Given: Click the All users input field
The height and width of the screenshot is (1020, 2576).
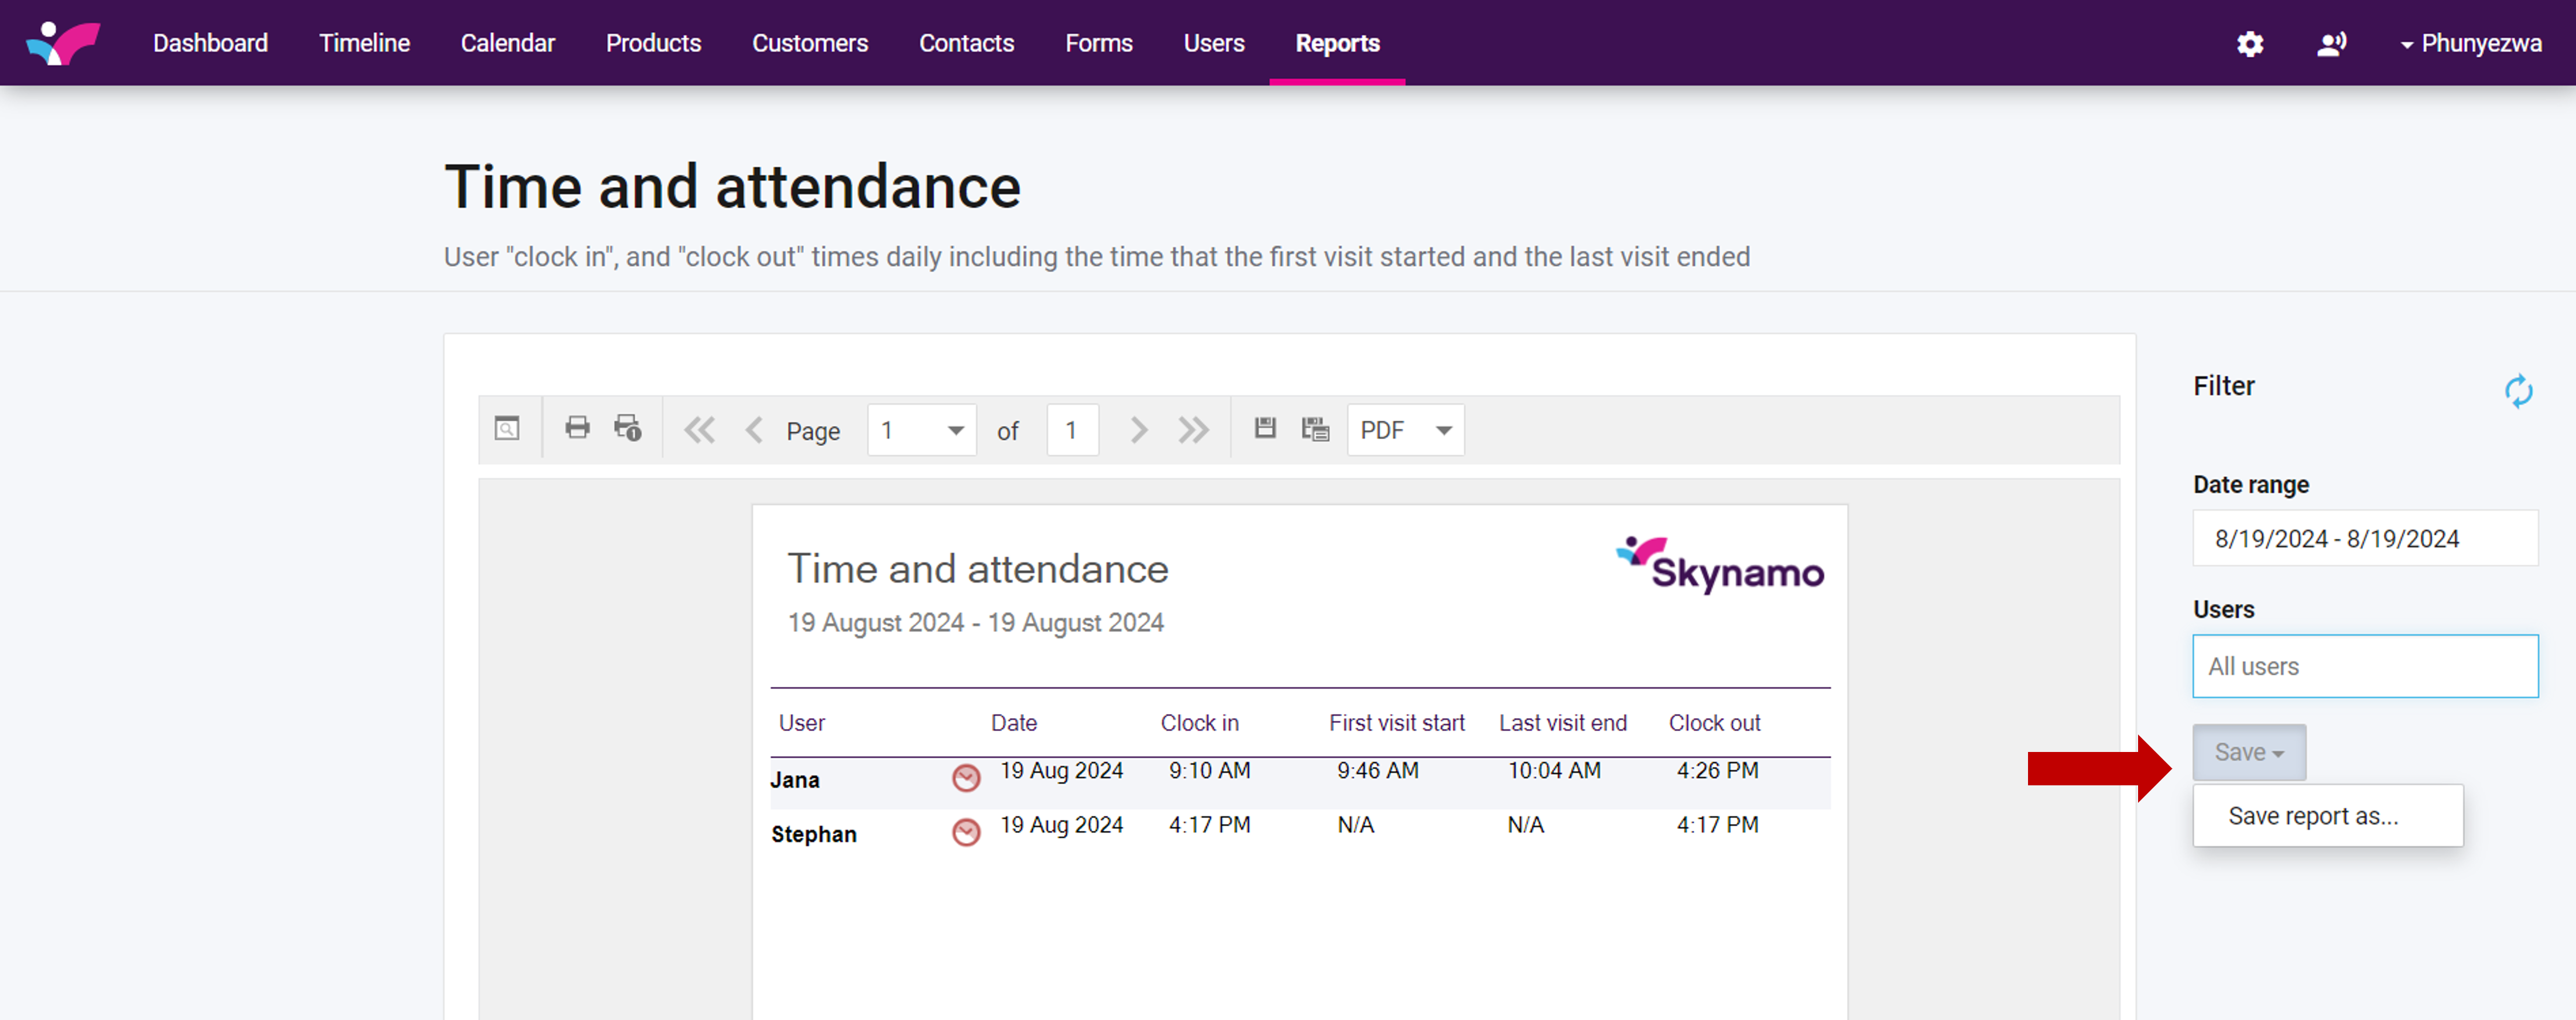Looking at the screenshot, I should pyautogui.click(x=2364, y=666).
